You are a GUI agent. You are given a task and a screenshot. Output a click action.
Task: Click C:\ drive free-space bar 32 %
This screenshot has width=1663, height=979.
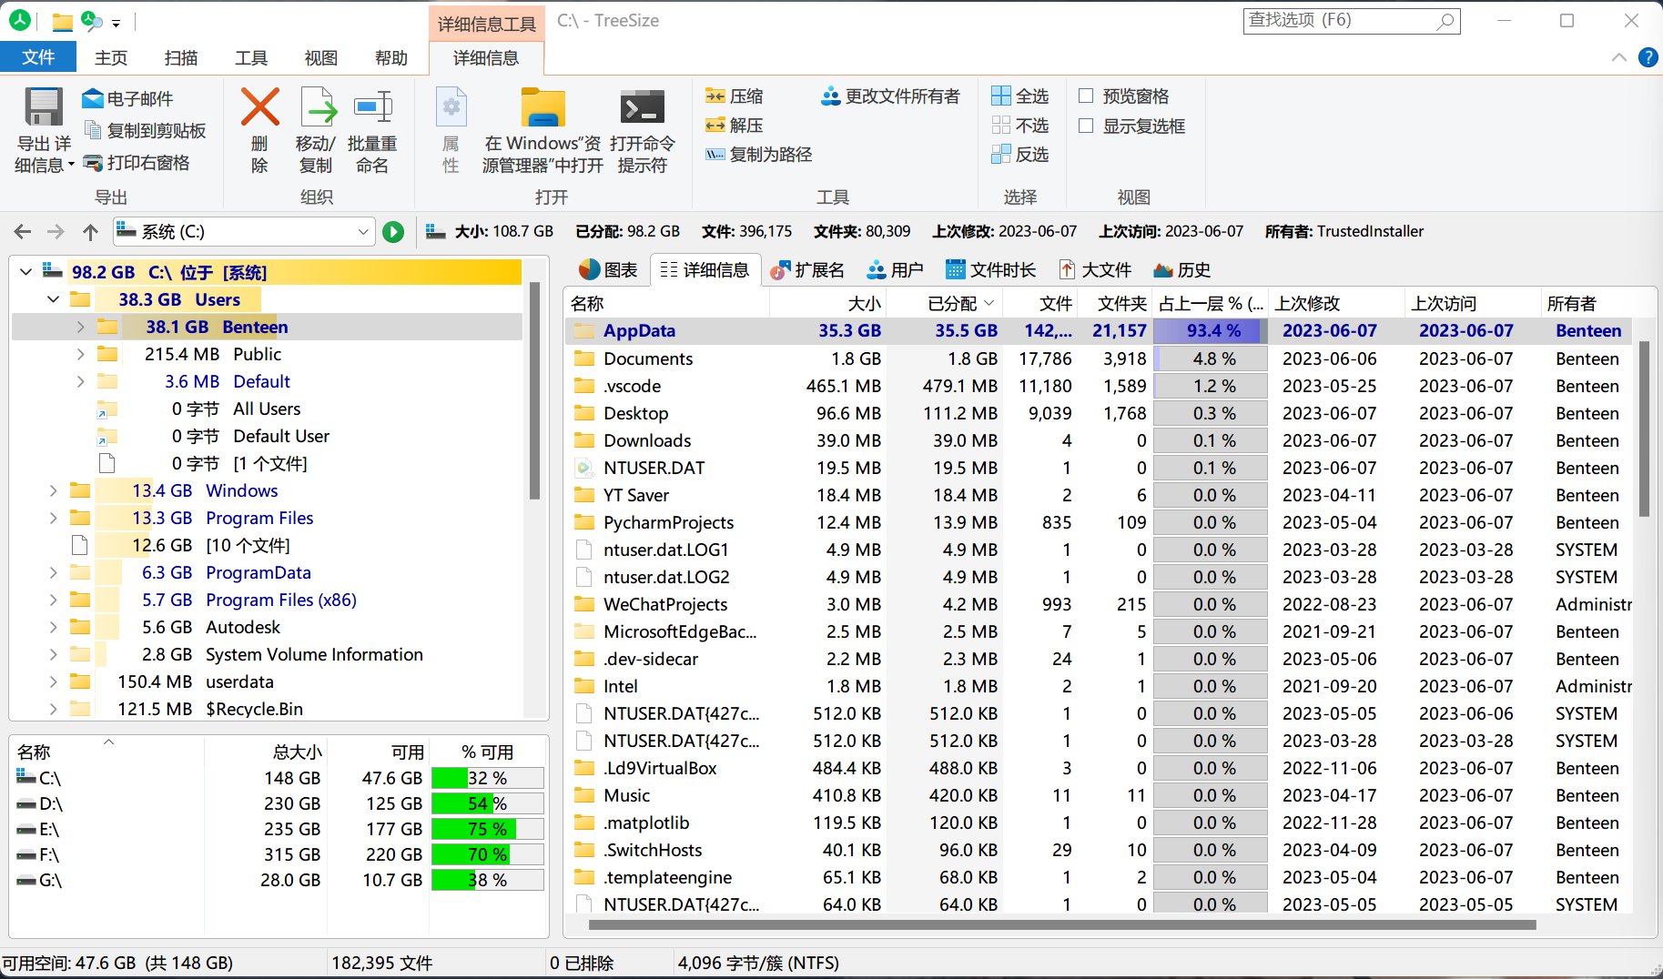pyautogui.click(x=488, y=778)
